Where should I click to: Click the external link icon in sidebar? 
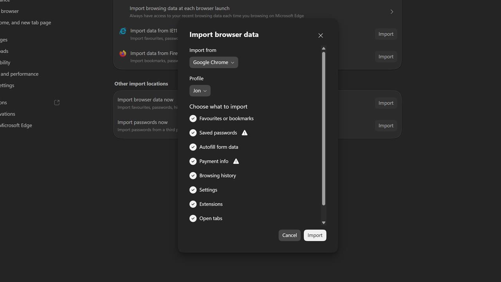coord(57,103)
